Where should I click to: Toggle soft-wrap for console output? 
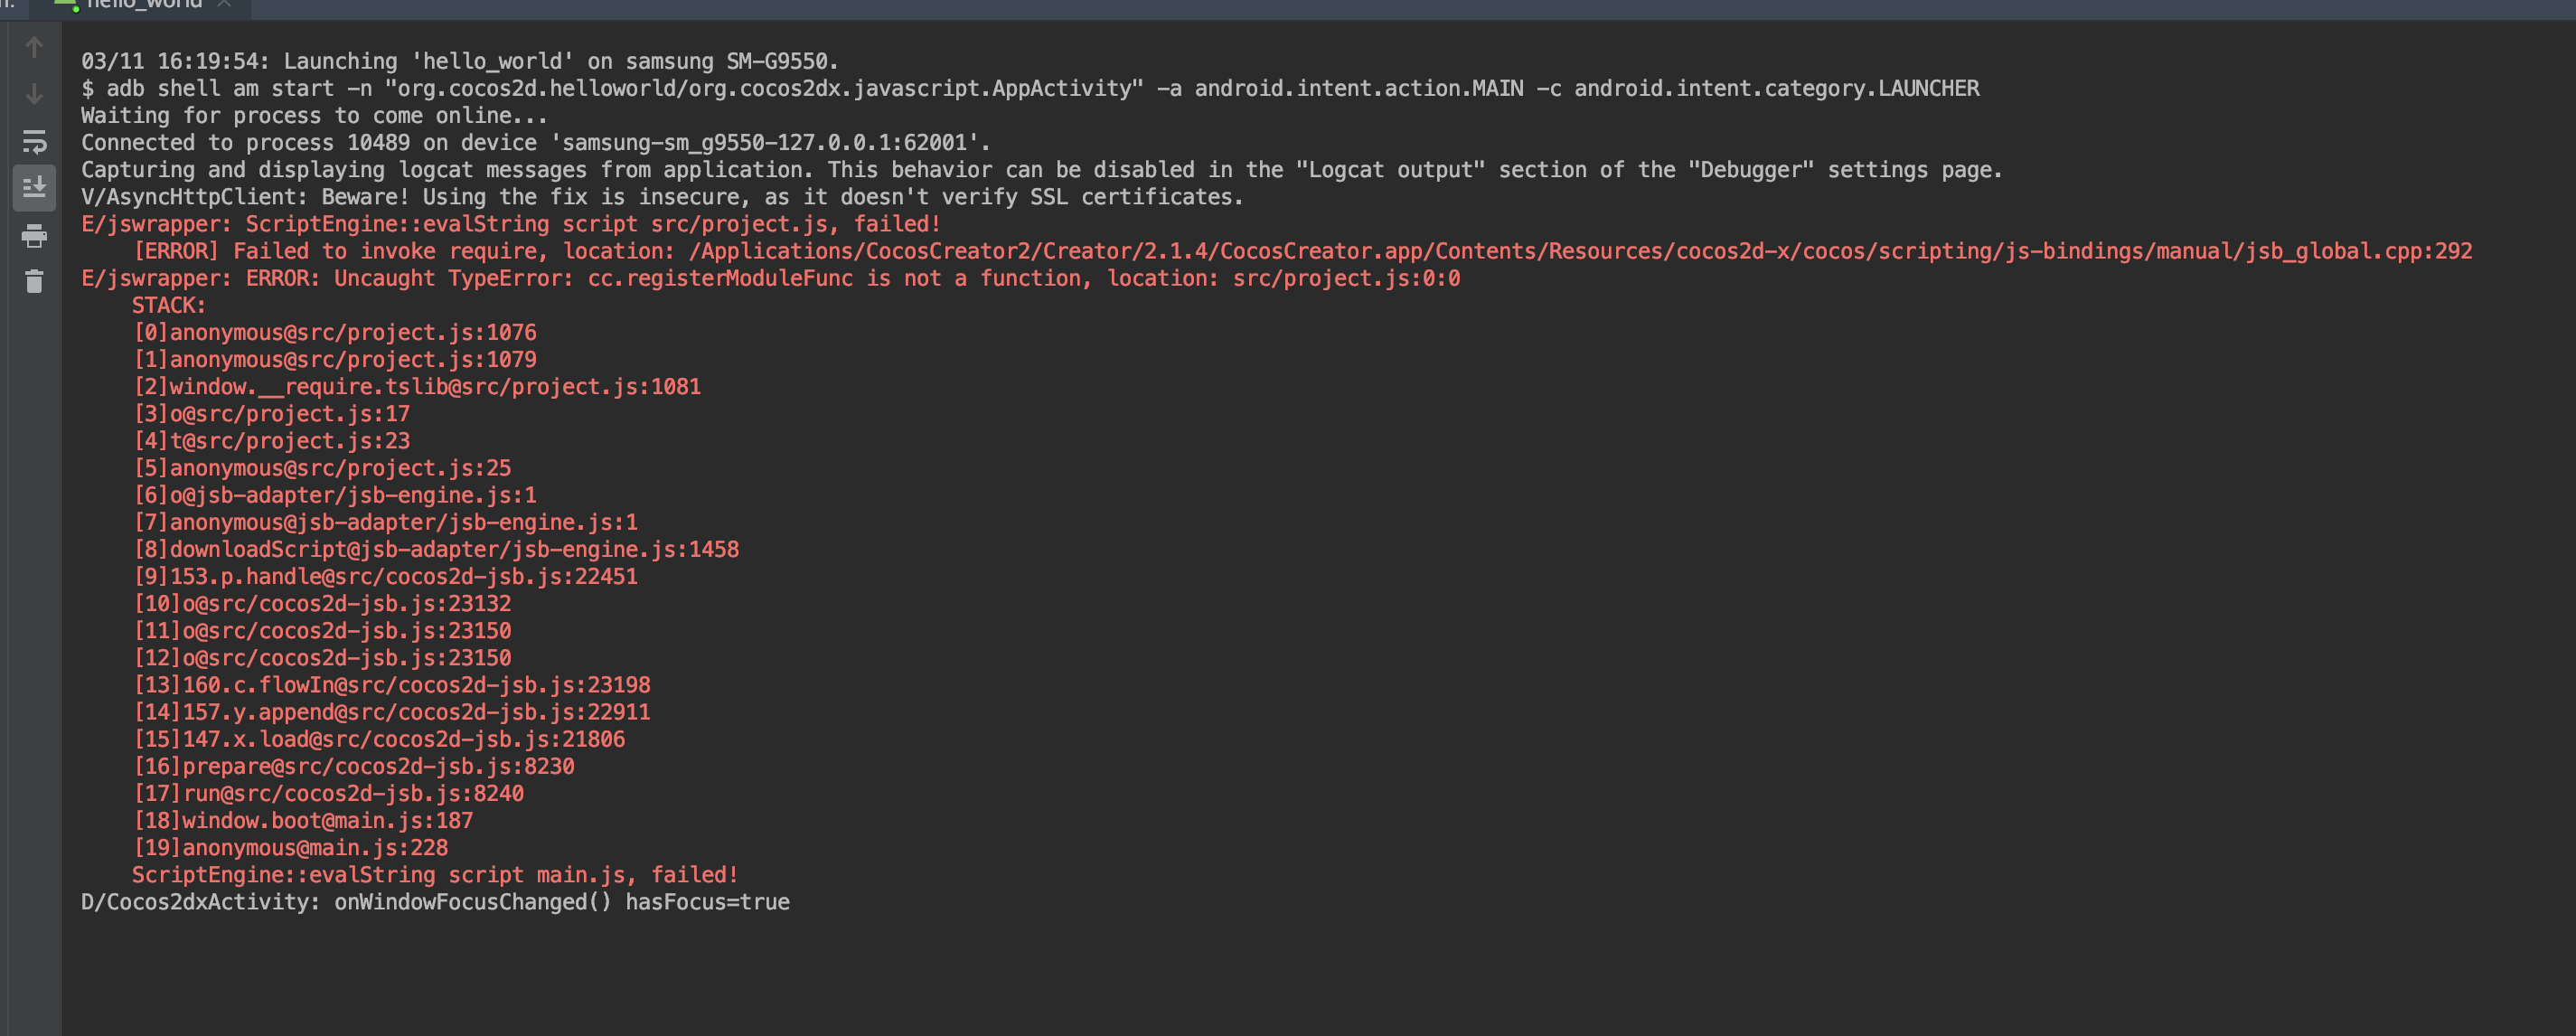[34, 141]
